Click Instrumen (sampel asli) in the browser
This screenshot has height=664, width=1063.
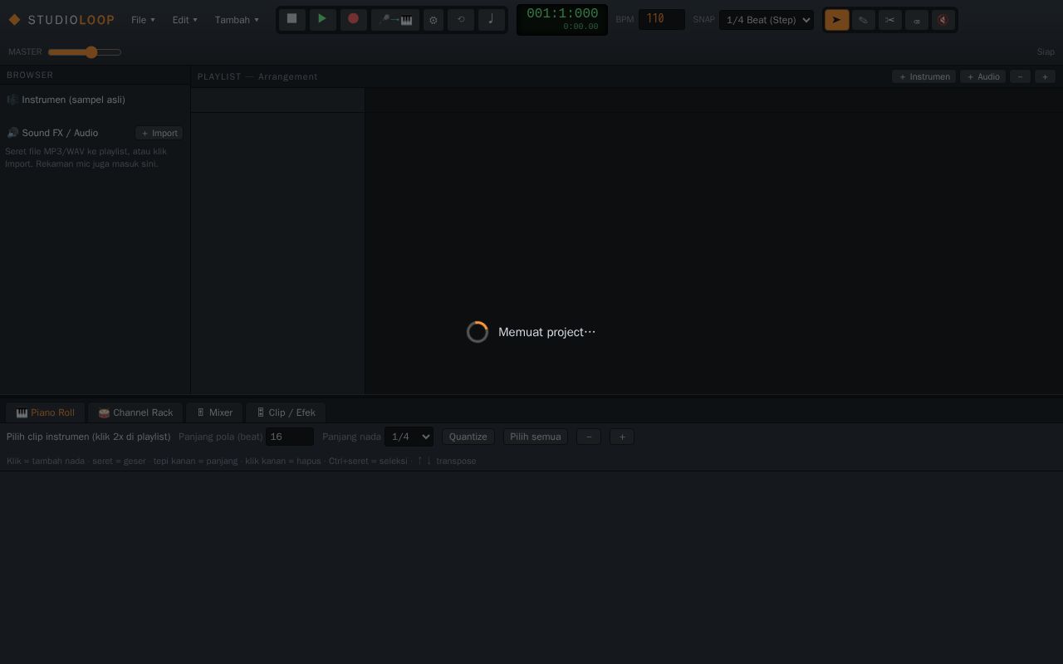[x=73, y=100]
